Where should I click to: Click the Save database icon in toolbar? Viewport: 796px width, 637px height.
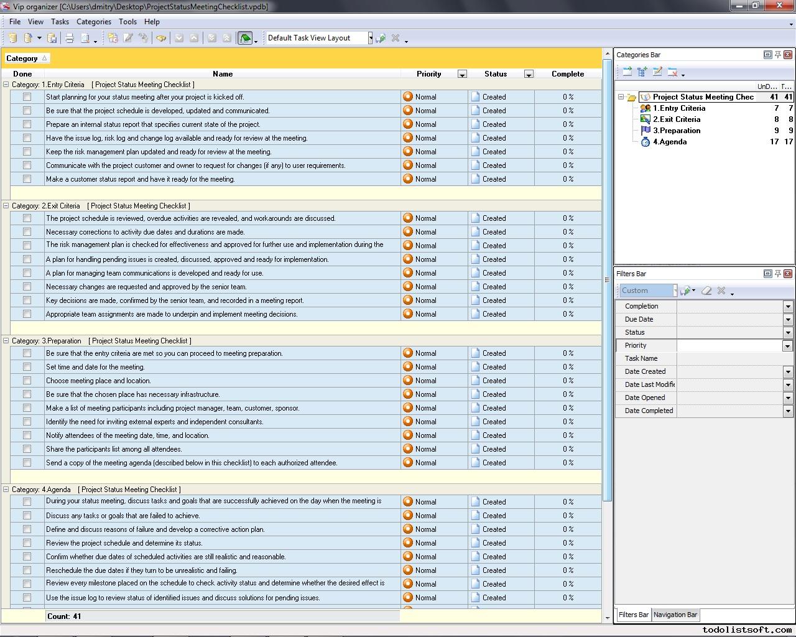(x=52, y=38)
